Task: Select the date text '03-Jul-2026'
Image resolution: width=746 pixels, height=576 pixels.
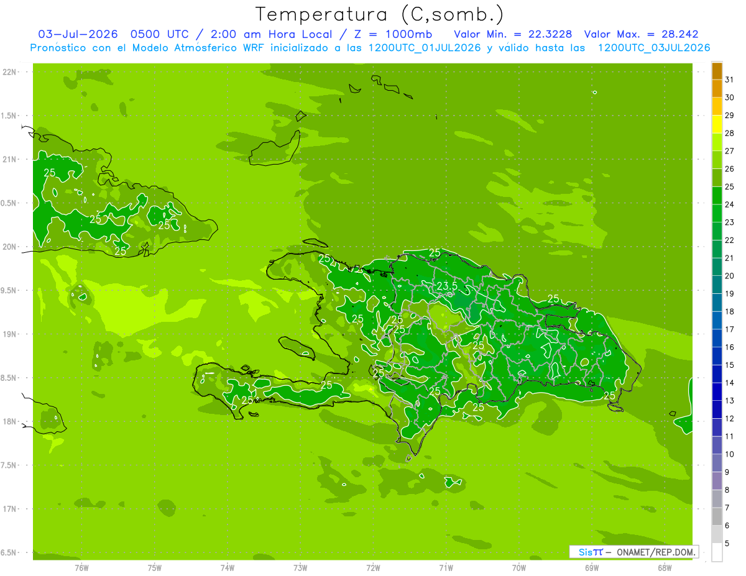Action: 78,34
